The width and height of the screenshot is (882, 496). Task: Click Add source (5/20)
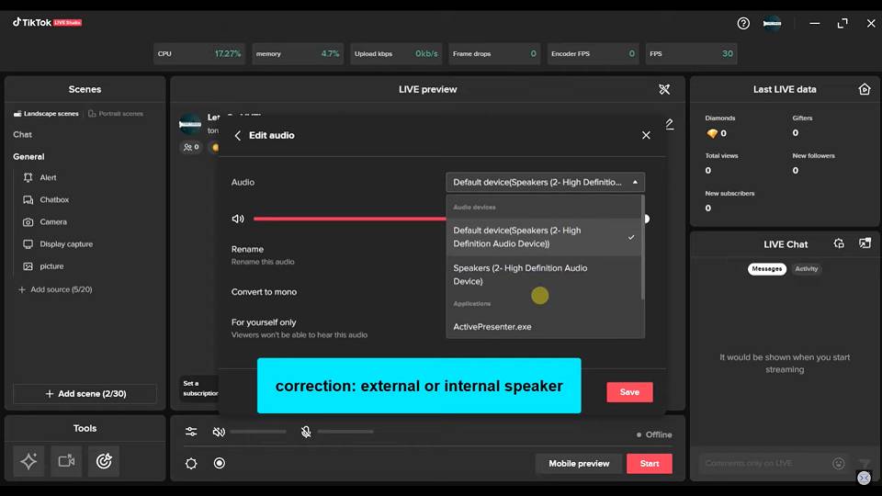pos(55,289)
